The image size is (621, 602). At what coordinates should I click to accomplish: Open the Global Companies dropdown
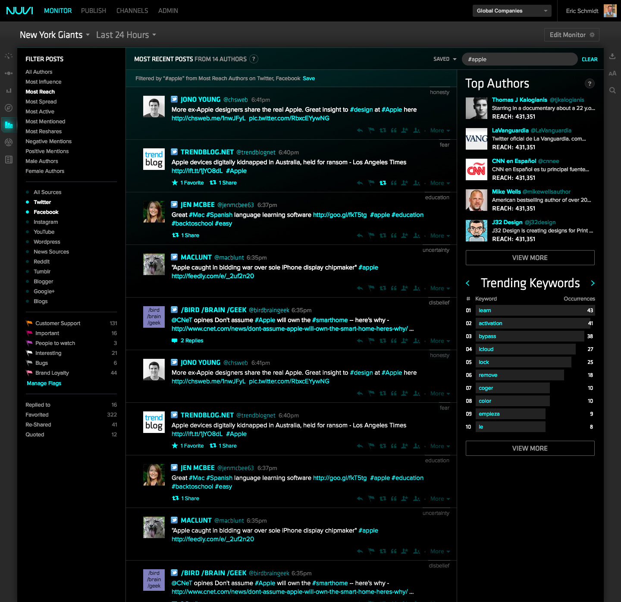(512, 11)
